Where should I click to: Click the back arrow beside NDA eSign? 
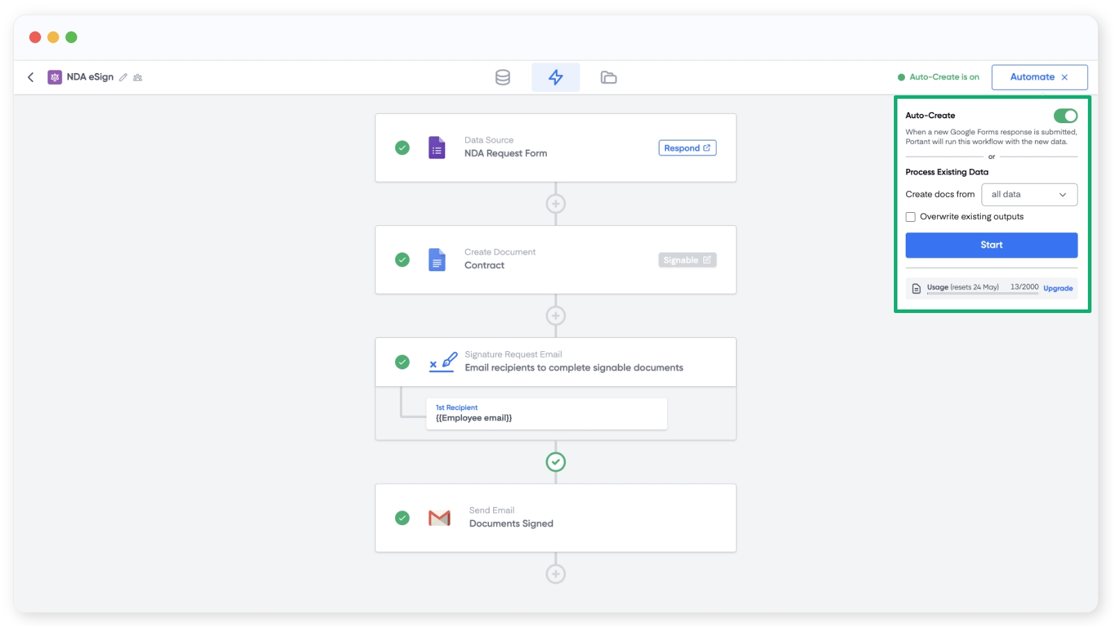click(31, 77)
